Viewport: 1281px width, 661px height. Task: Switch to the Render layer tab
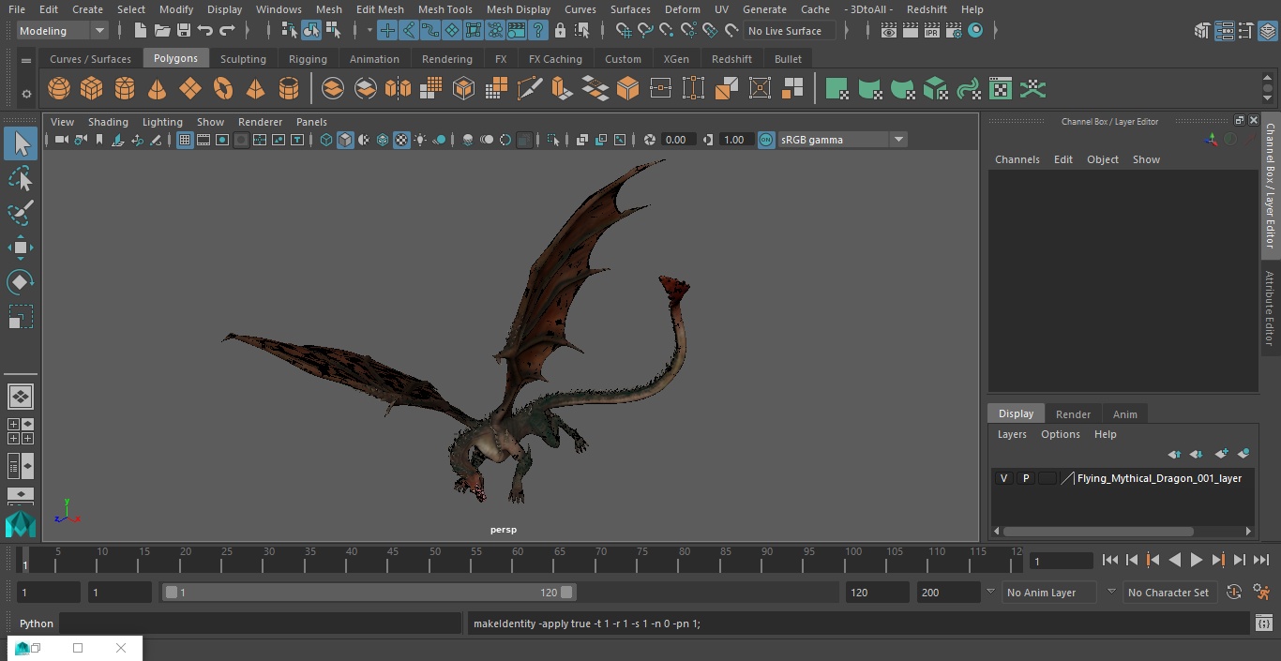click(x=1073, y=414)
